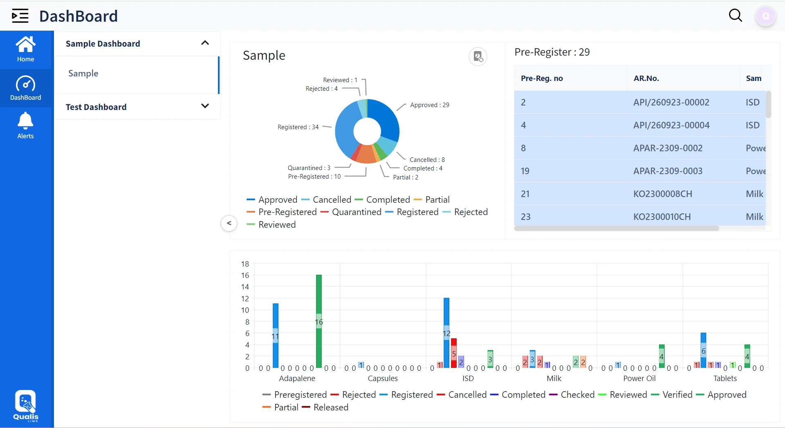785x428 pixels.
Task: Toggle Checked in bar chart legend
Action: pos(572,394)
